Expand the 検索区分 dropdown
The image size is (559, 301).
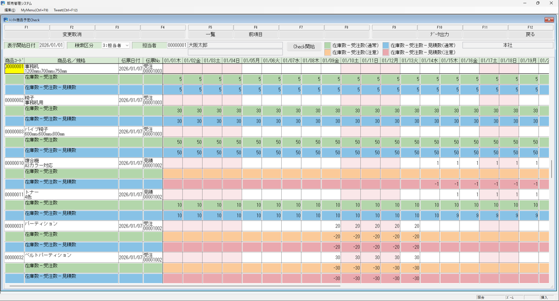pos(126,45)
